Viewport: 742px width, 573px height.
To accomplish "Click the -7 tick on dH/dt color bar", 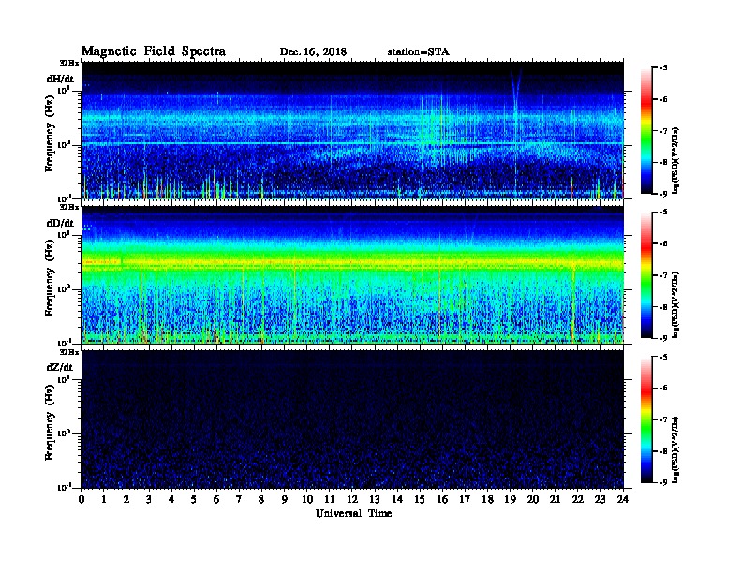I will 663,131.
